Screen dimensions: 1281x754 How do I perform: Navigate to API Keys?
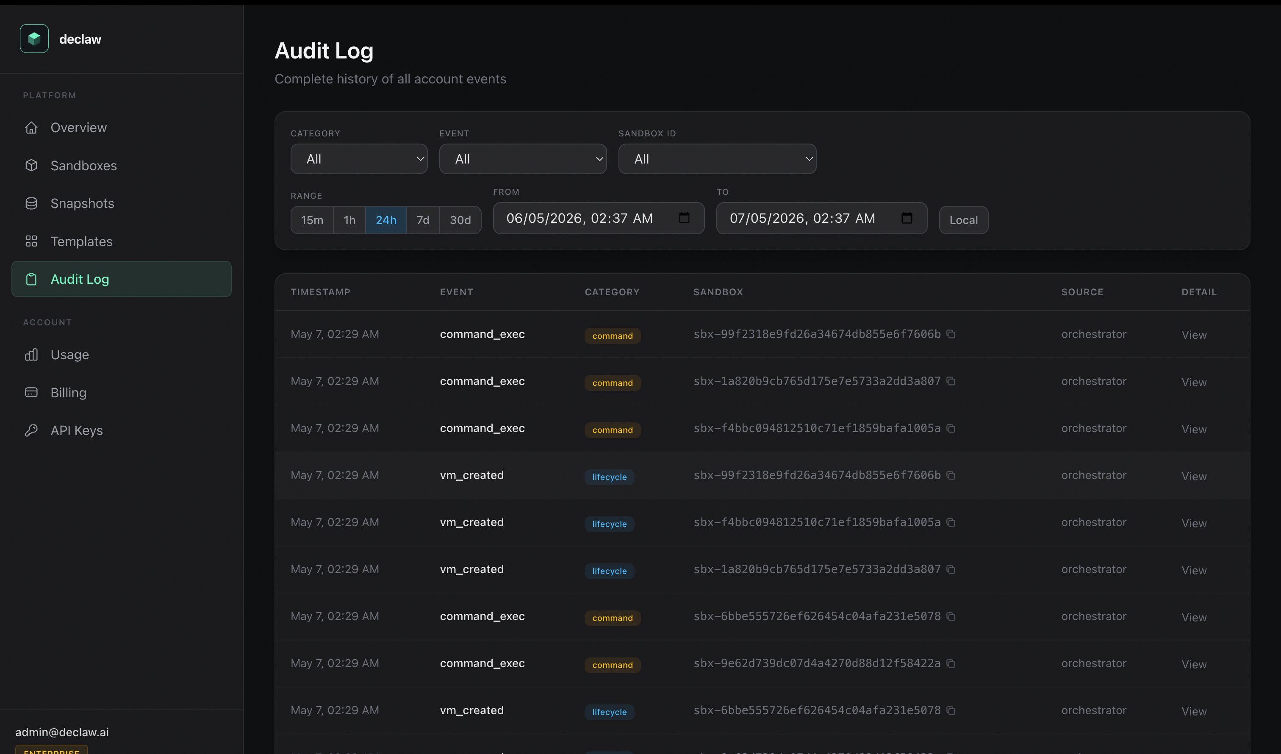pyautogui.click(x=122, y=431)
